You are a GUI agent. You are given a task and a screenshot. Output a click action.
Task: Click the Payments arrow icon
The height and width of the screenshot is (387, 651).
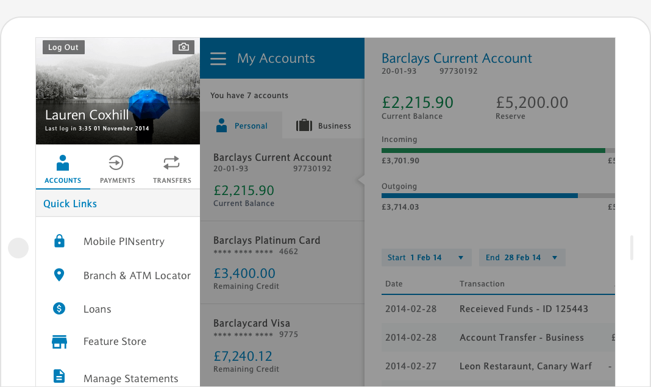(x=116, y=163)
